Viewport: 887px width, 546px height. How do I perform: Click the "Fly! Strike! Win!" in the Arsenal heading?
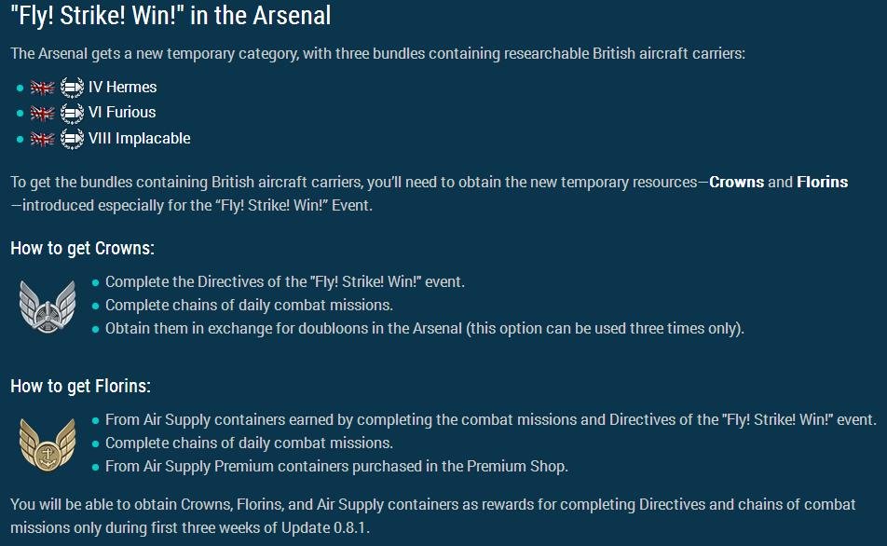click(x=171, y=16)
